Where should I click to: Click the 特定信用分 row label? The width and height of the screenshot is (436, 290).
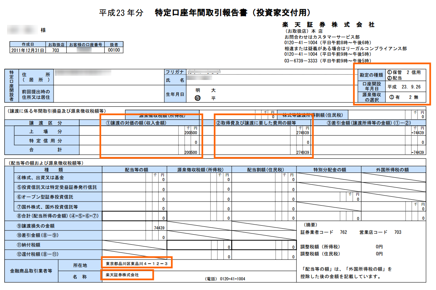click(x=46, y=141)
